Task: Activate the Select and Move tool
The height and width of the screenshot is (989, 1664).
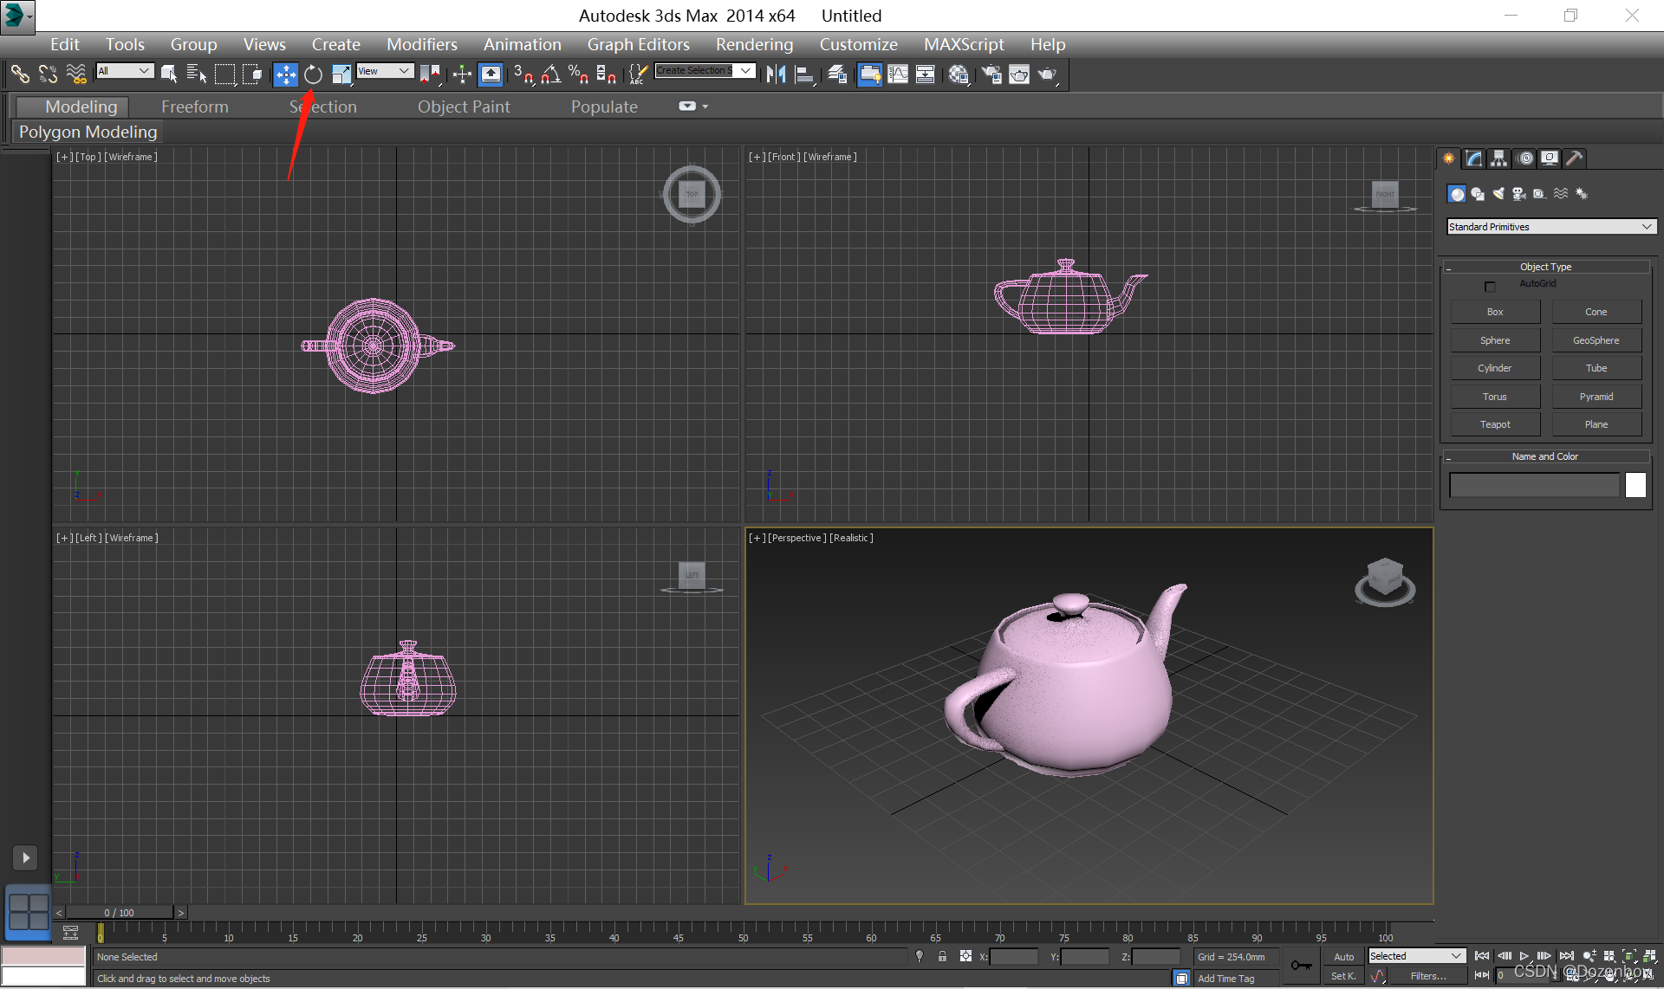Action: click(285, 75)
